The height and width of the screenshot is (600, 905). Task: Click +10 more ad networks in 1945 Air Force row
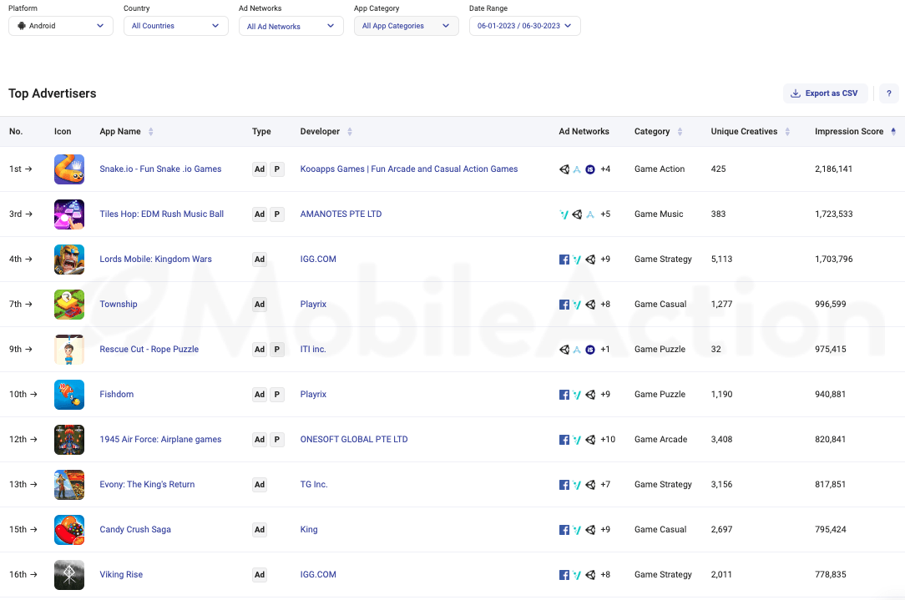pyautogui.click(x=608, y=439)
